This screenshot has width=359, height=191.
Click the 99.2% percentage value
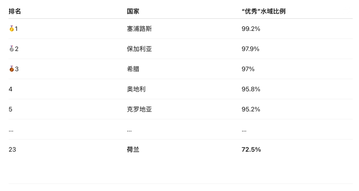(251, 29)
